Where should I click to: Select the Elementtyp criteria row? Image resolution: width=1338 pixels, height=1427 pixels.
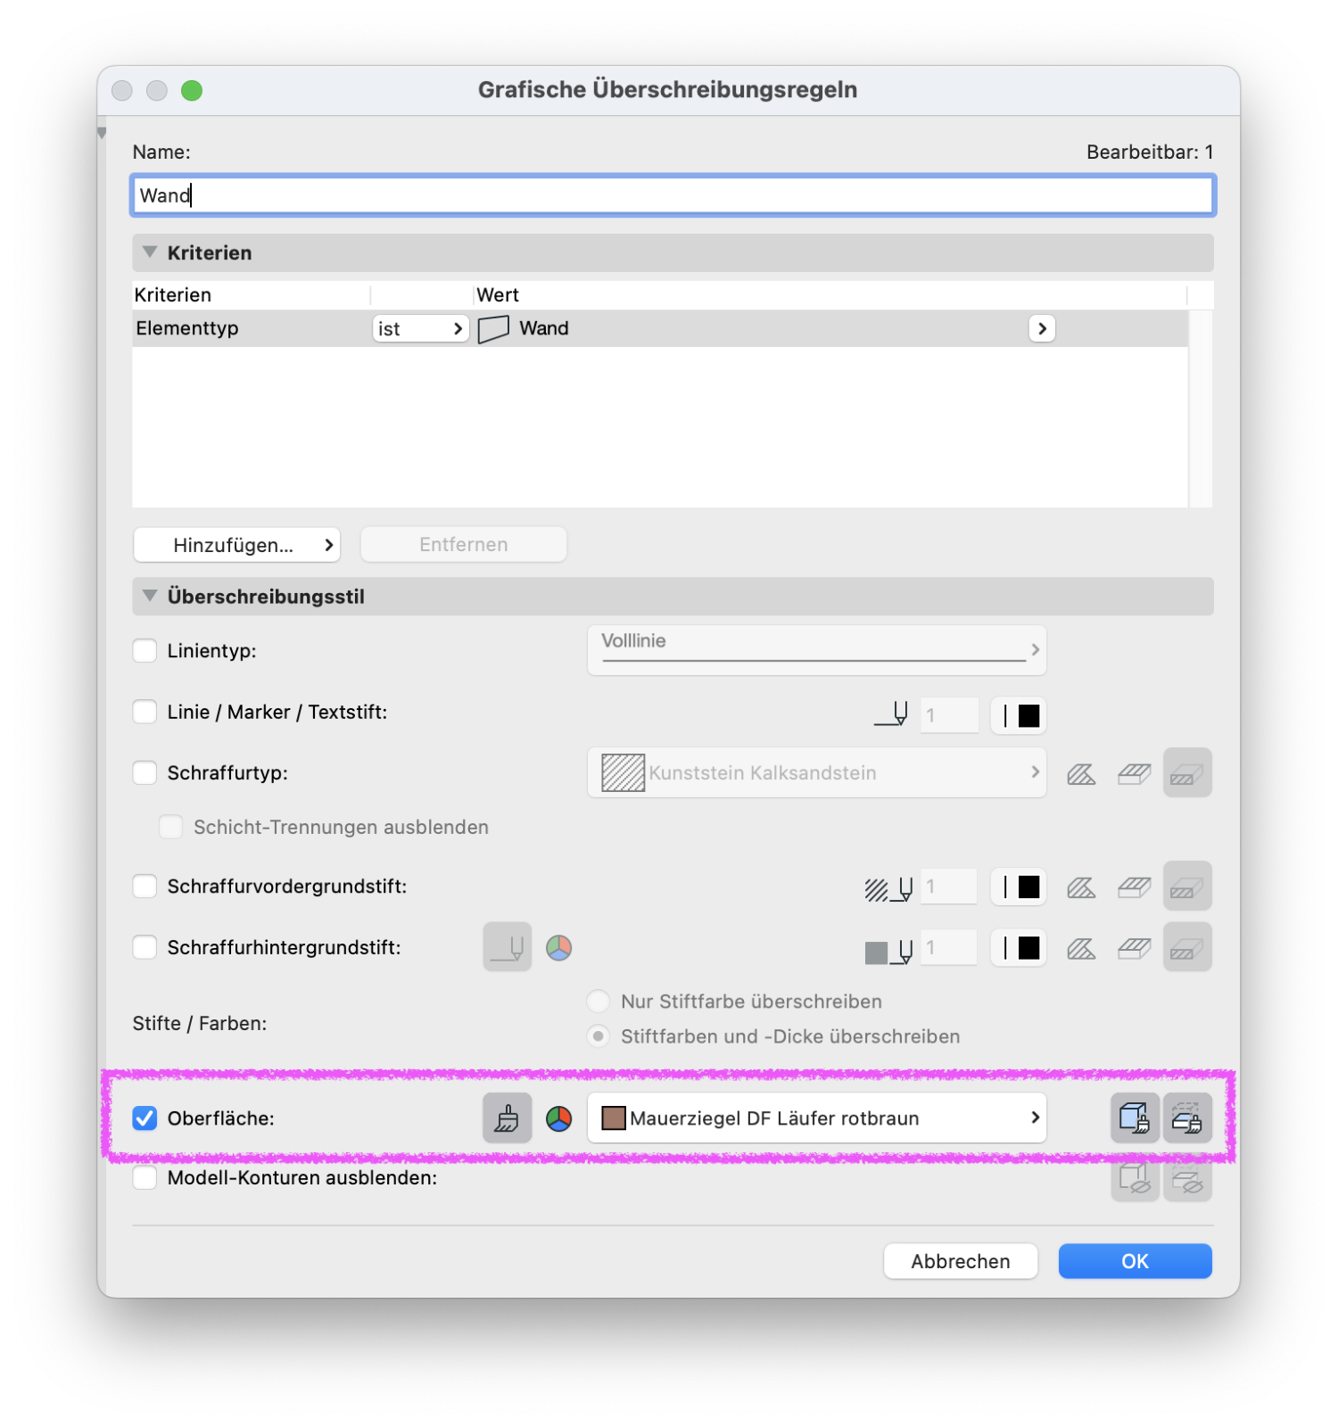click(659, 328)
